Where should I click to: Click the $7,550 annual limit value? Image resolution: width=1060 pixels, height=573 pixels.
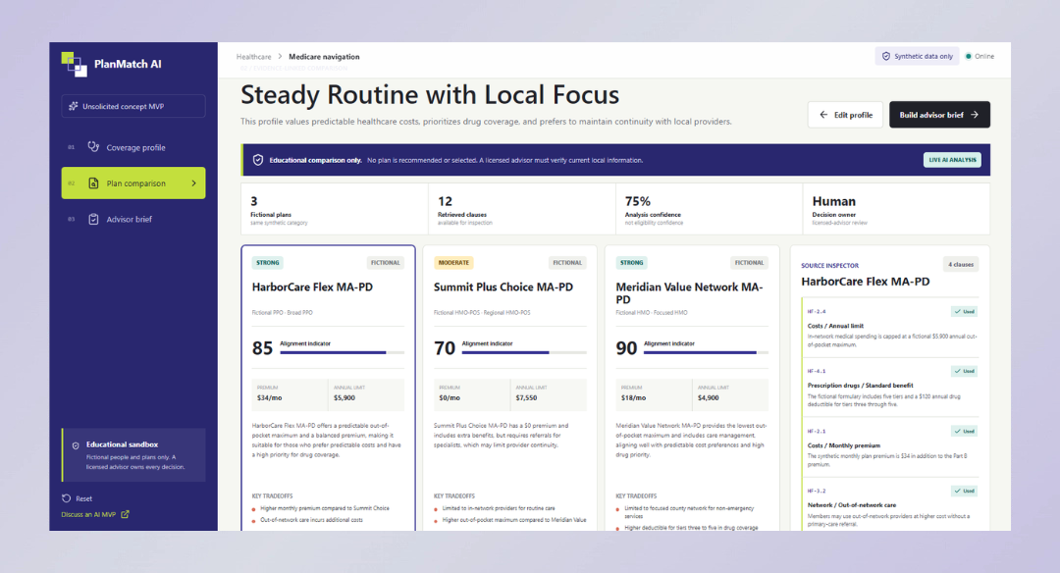pos(526,398)
